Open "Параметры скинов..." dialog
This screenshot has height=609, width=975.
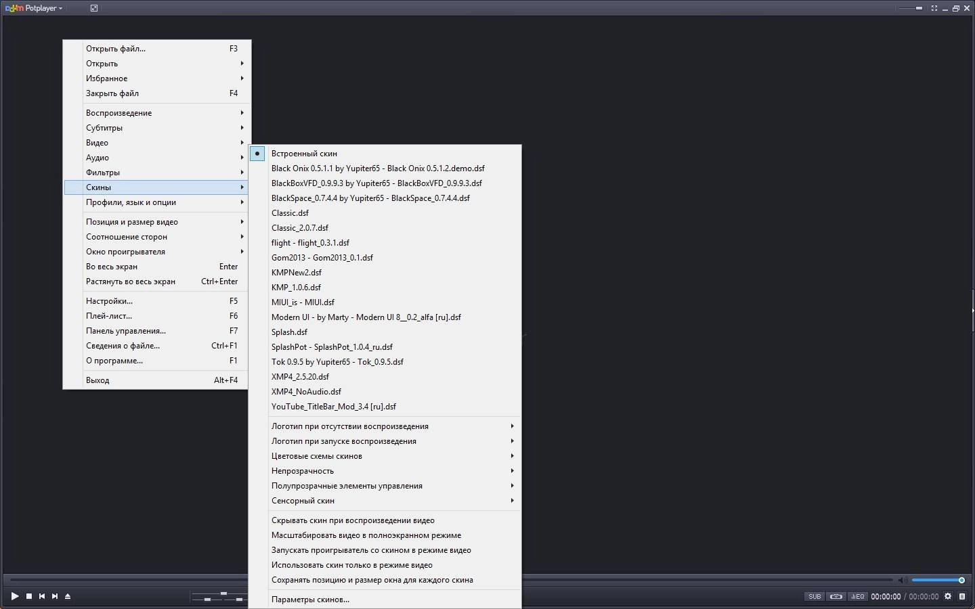point(385,600)
